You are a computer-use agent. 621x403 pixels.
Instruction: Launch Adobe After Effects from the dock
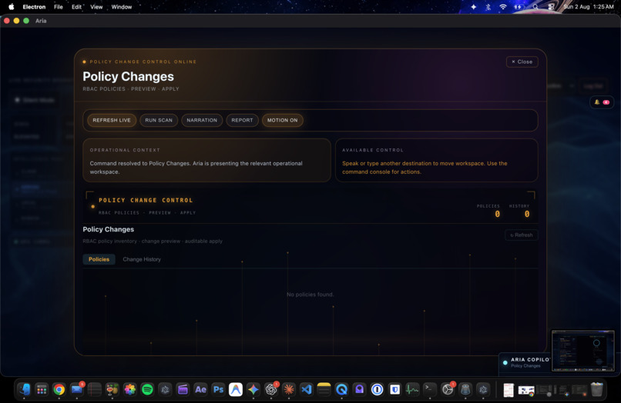pos(200,390)
